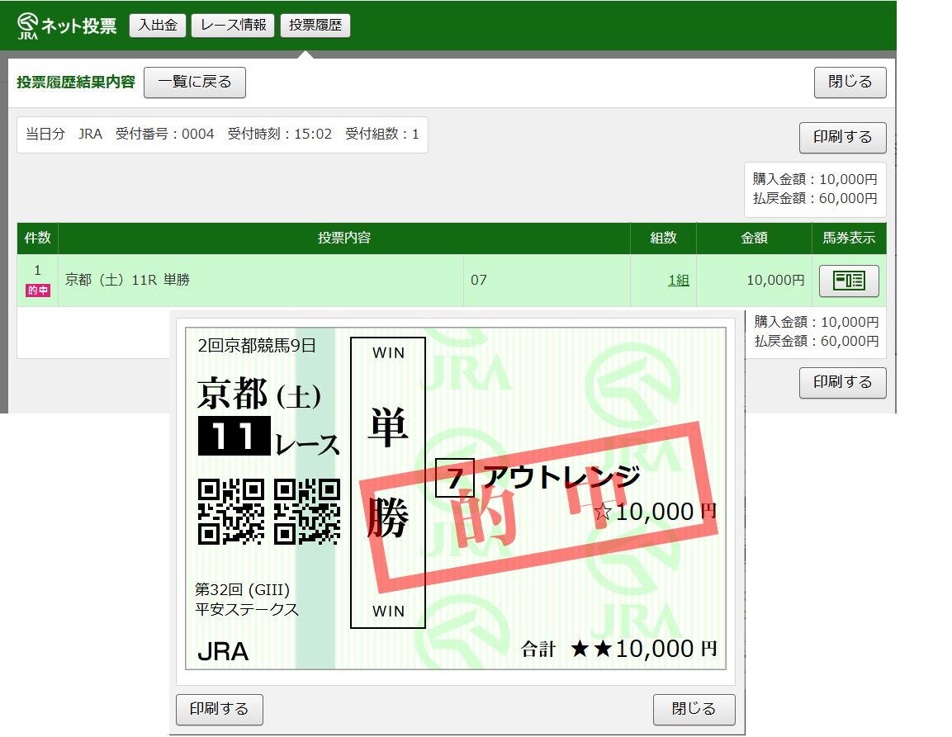Click the left QR code on the ticket

[231, 511]
